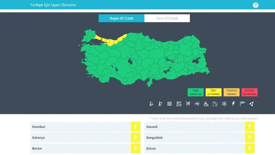Image resolution: width=275 pixels, height=155 pixels.
Task: Switch to Yarın (03 Eylül) tab
Action: tap(167, 18)
